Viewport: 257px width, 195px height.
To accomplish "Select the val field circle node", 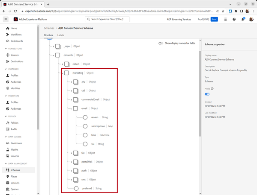I will (85, 144).
